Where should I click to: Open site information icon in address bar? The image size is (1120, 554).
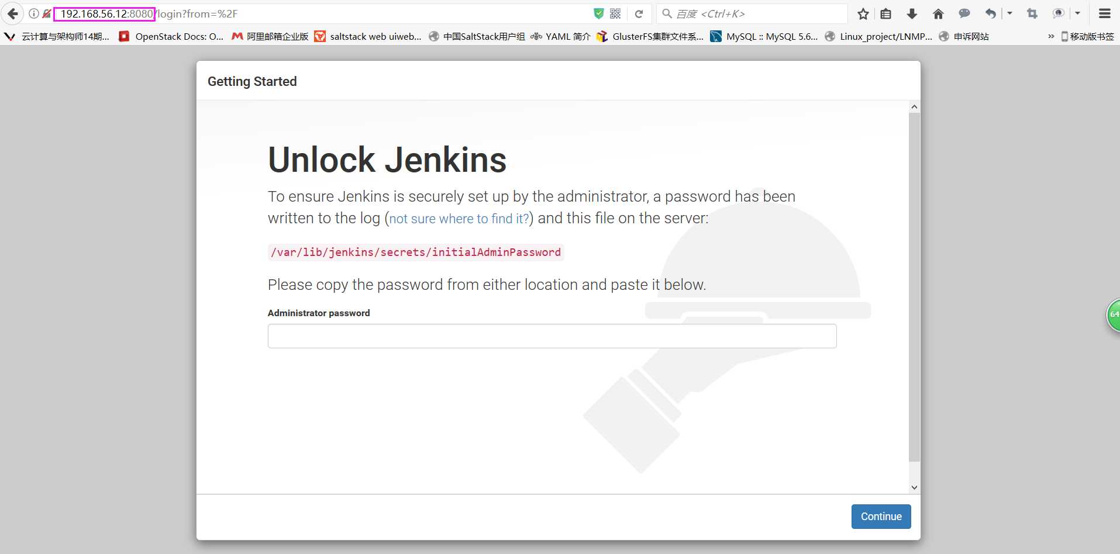[x=34, y=13]
